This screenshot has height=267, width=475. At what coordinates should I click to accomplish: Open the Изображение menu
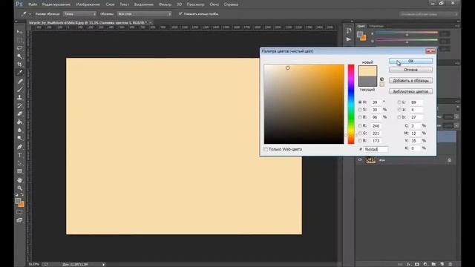point(88,4)
